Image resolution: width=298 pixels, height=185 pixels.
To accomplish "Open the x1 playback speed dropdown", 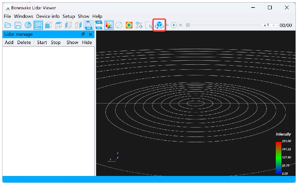I will coord(269,25).
